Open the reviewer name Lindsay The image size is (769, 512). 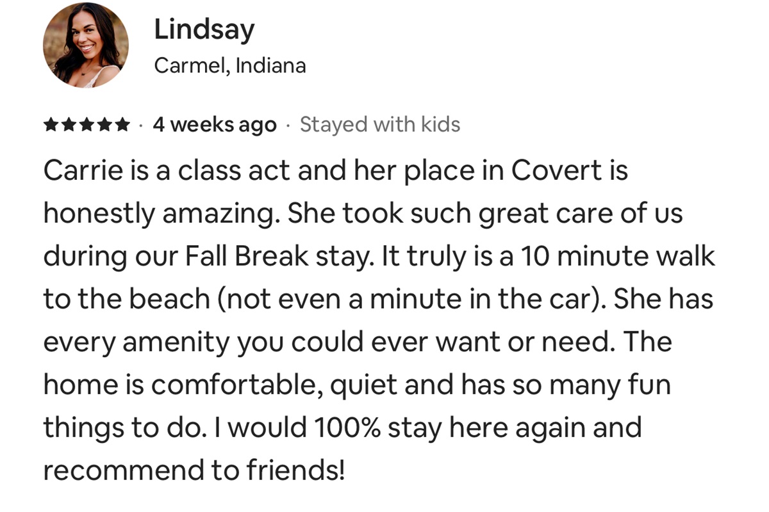coord(204,30)
